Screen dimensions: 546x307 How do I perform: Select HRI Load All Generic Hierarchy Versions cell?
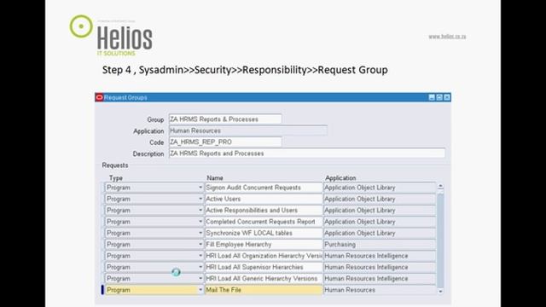pyautogui.click(x=264, y=279)
